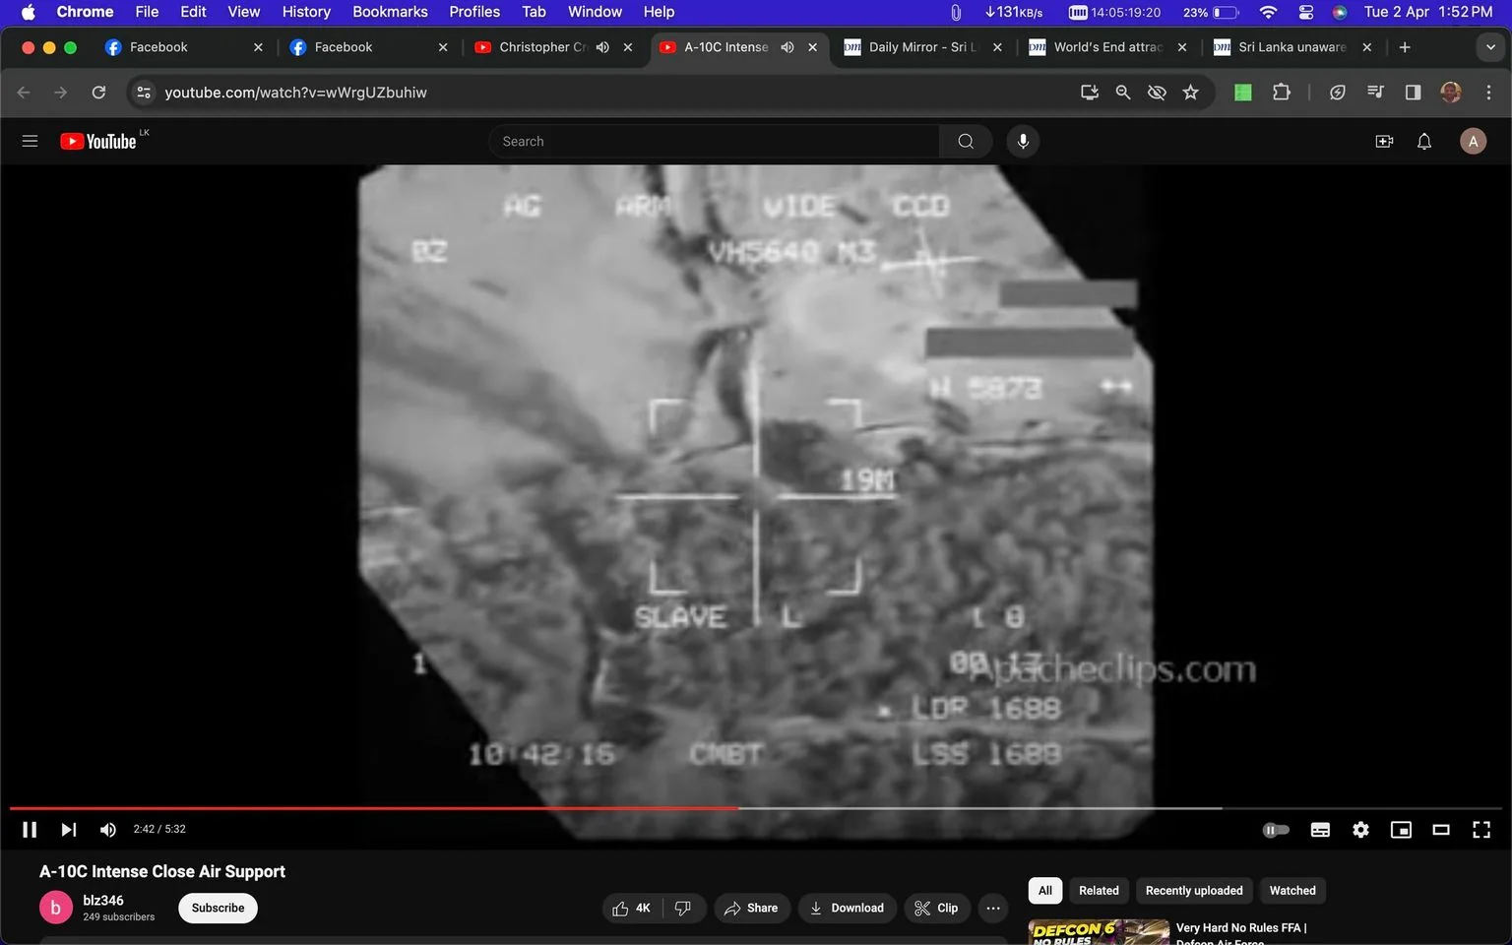The image size is (1512, 945).
Task: Select the All filter chip
Action: pos(1045,890)
